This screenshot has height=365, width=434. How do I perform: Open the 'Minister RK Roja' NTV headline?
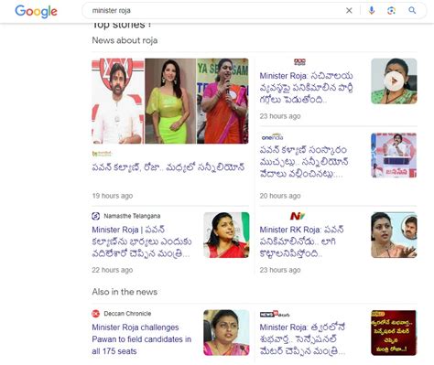(x=301, y=242)
